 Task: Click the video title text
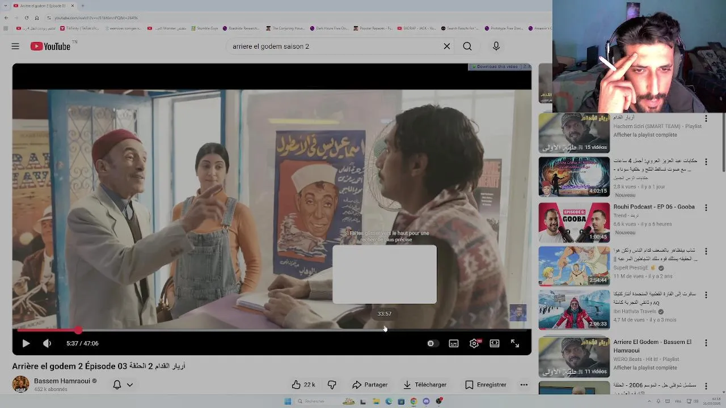99,366
